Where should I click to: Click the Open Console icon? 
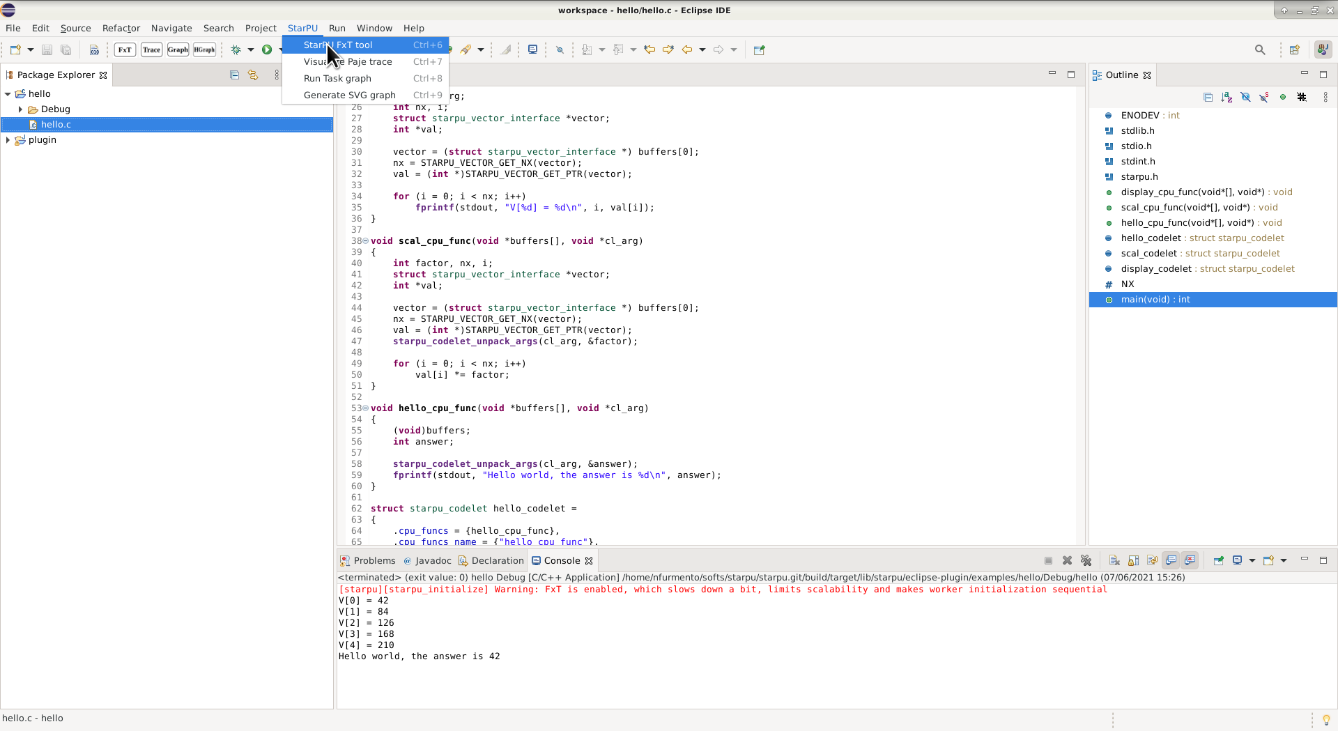point(1268,560)
